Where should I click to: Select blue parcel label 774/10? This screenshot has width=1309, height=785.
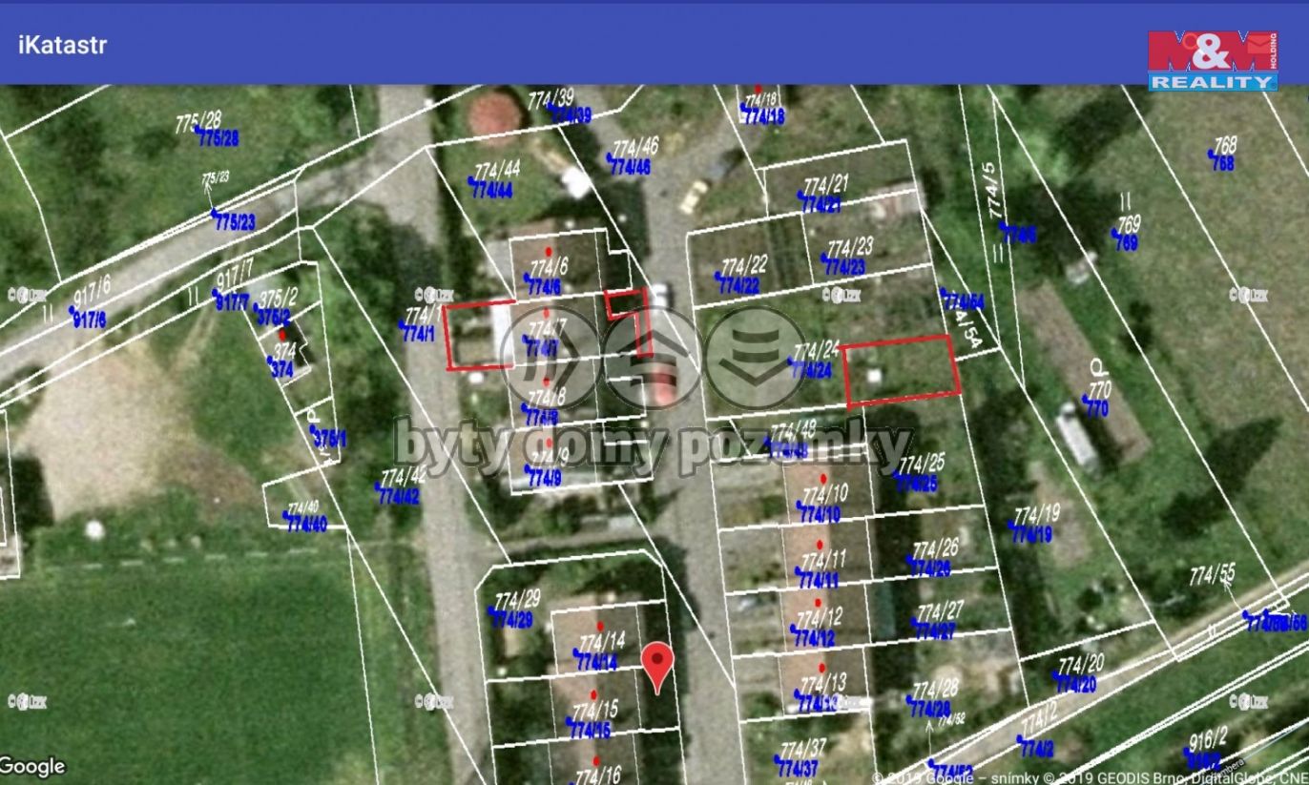pos(820,515)
